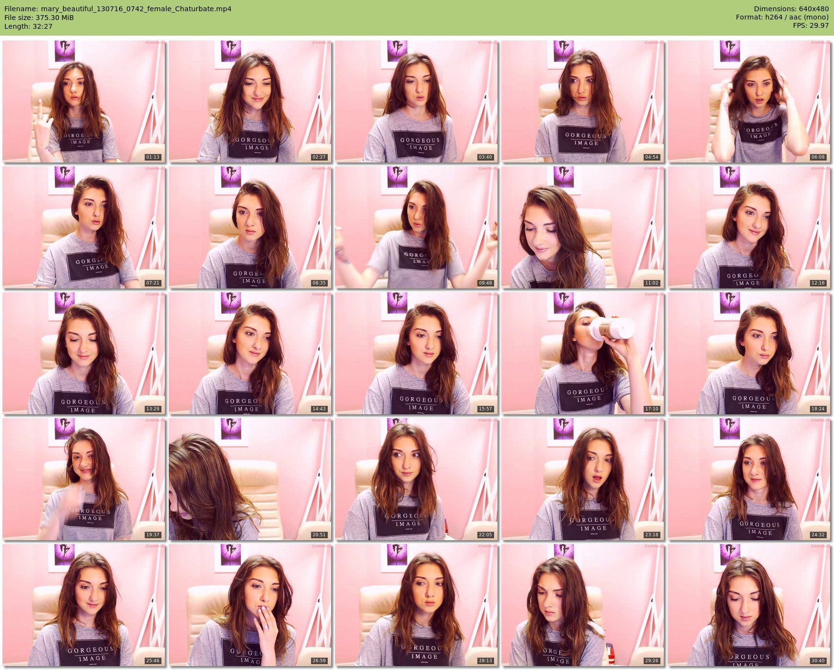Click the thumbnail marked 04:54
The width and height of the screenshot is (834, 670).
[583, 101]
